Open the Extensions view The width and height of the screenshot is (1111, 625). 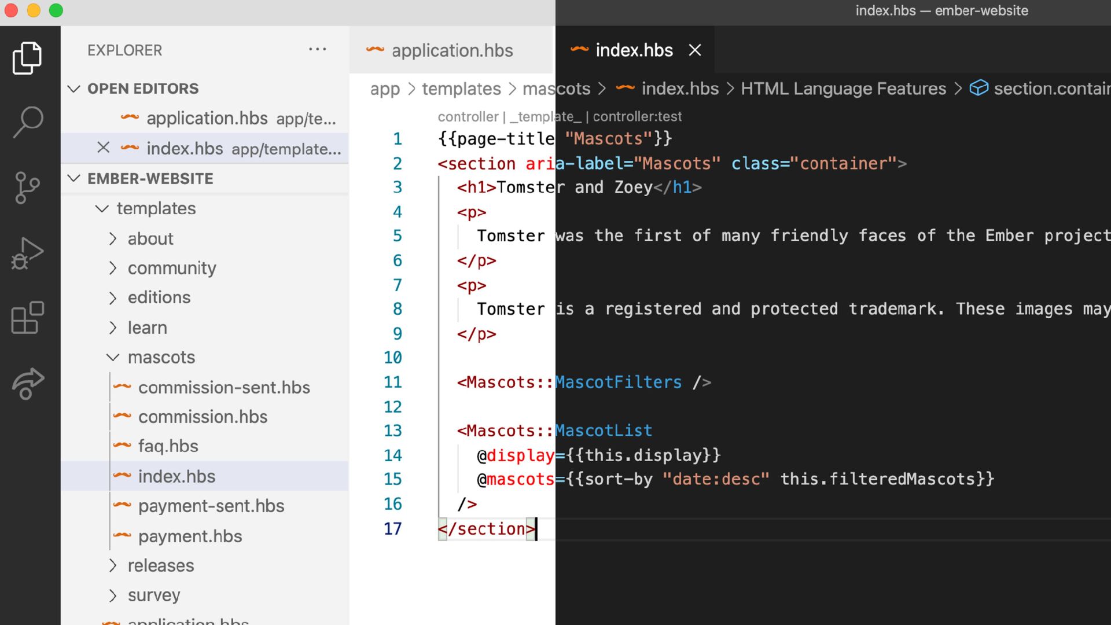[27, 318]
